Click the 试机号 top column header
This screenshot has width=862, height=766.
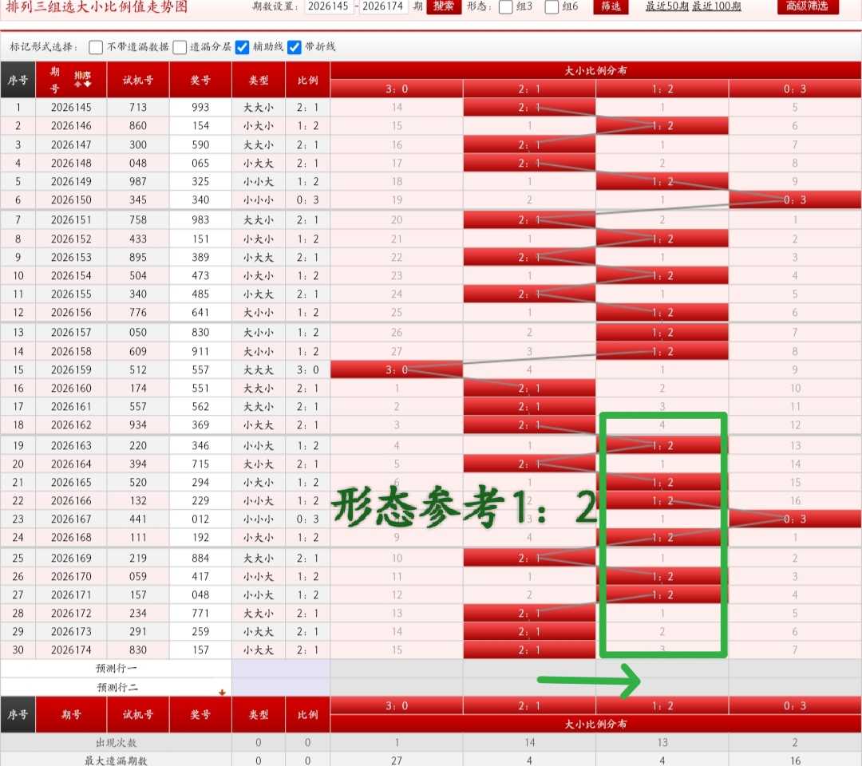pyautogui.click(x=138, y=81)
